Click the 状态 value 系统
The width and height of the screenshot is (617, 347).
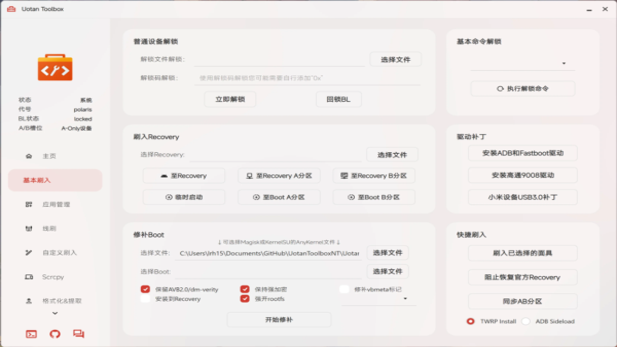point(86,100)
